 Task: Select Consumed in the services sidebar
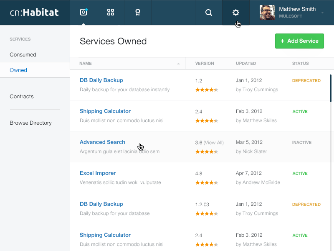23,55
